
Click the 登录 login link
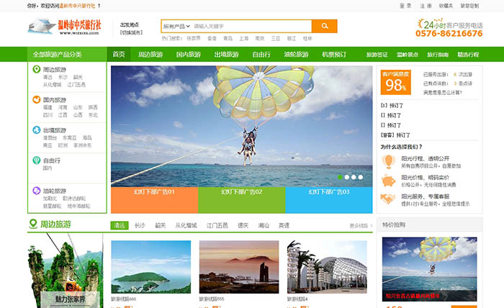coord(405,5)
